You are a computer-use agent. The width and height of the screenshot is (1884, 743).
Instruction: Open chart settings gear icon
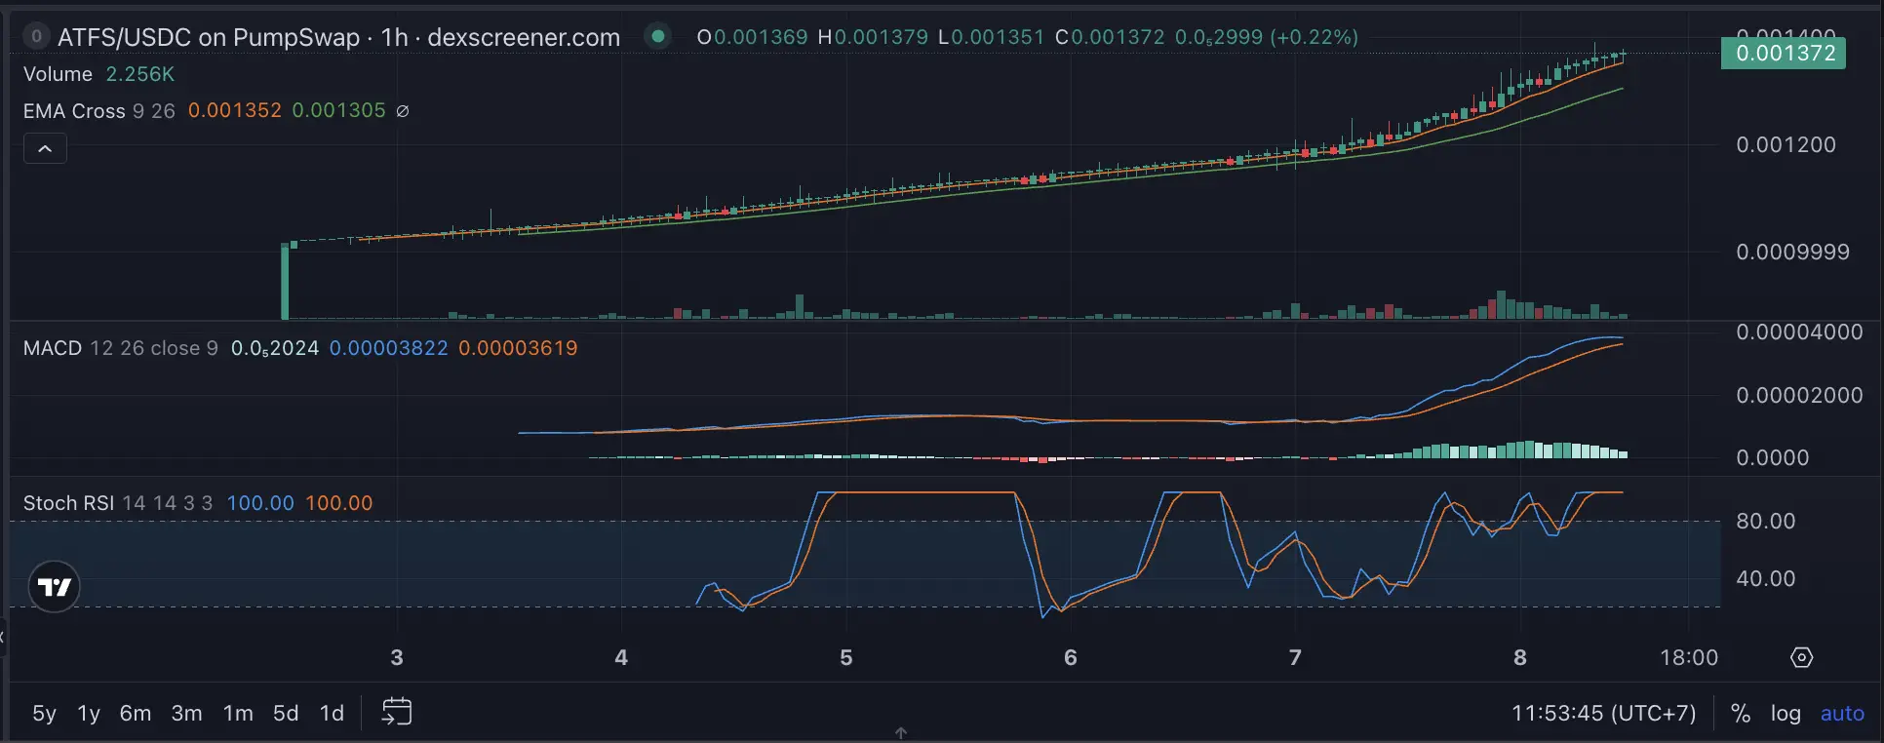click(1801, 657)
